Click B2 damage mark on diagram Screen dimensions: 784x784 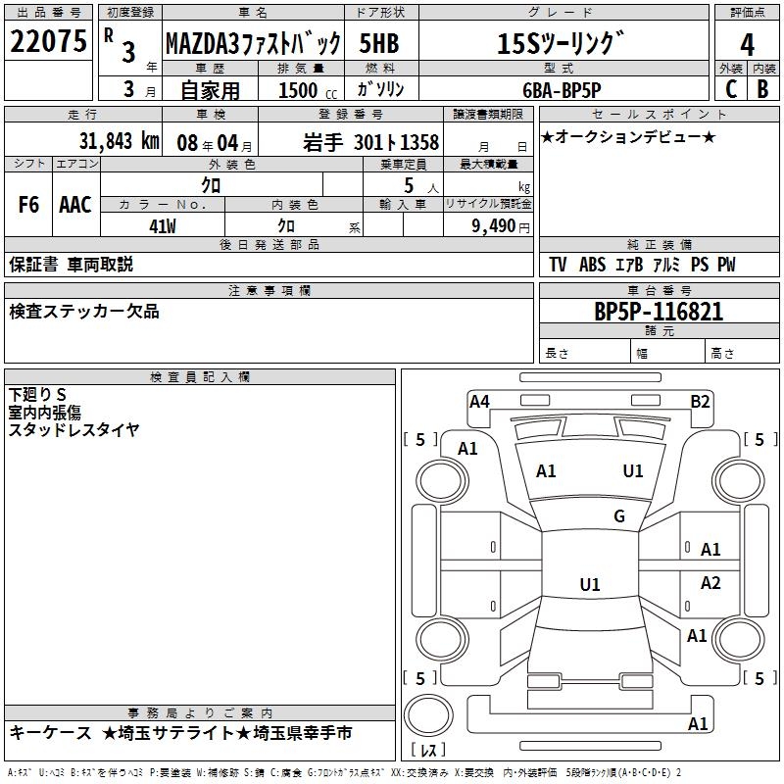tap(700, 402)
